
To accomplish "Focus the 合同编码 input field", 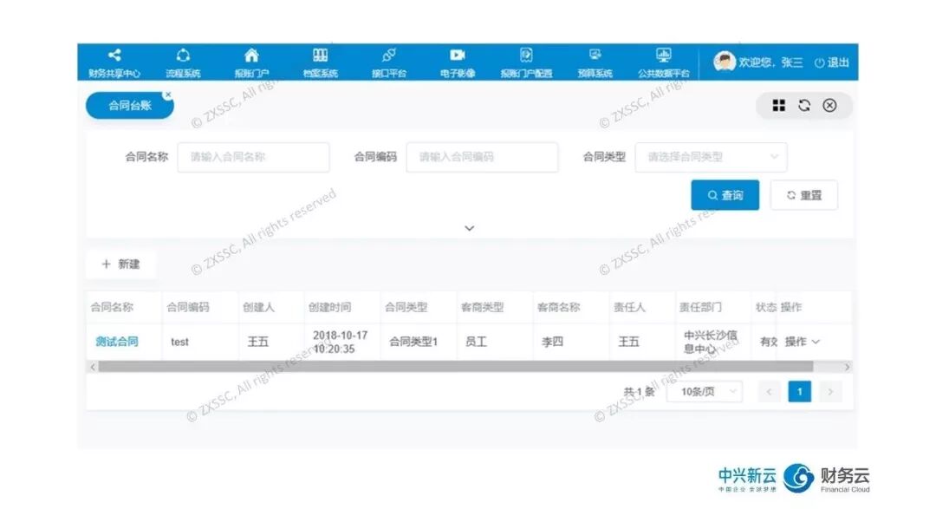I will coord(482,157).
